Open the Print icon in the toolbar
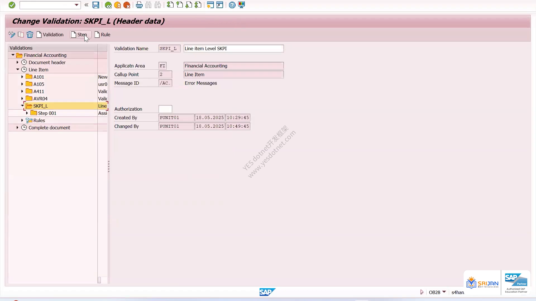Screen dimensions: 536x301 pyautogui.click(x=139, y=5)
